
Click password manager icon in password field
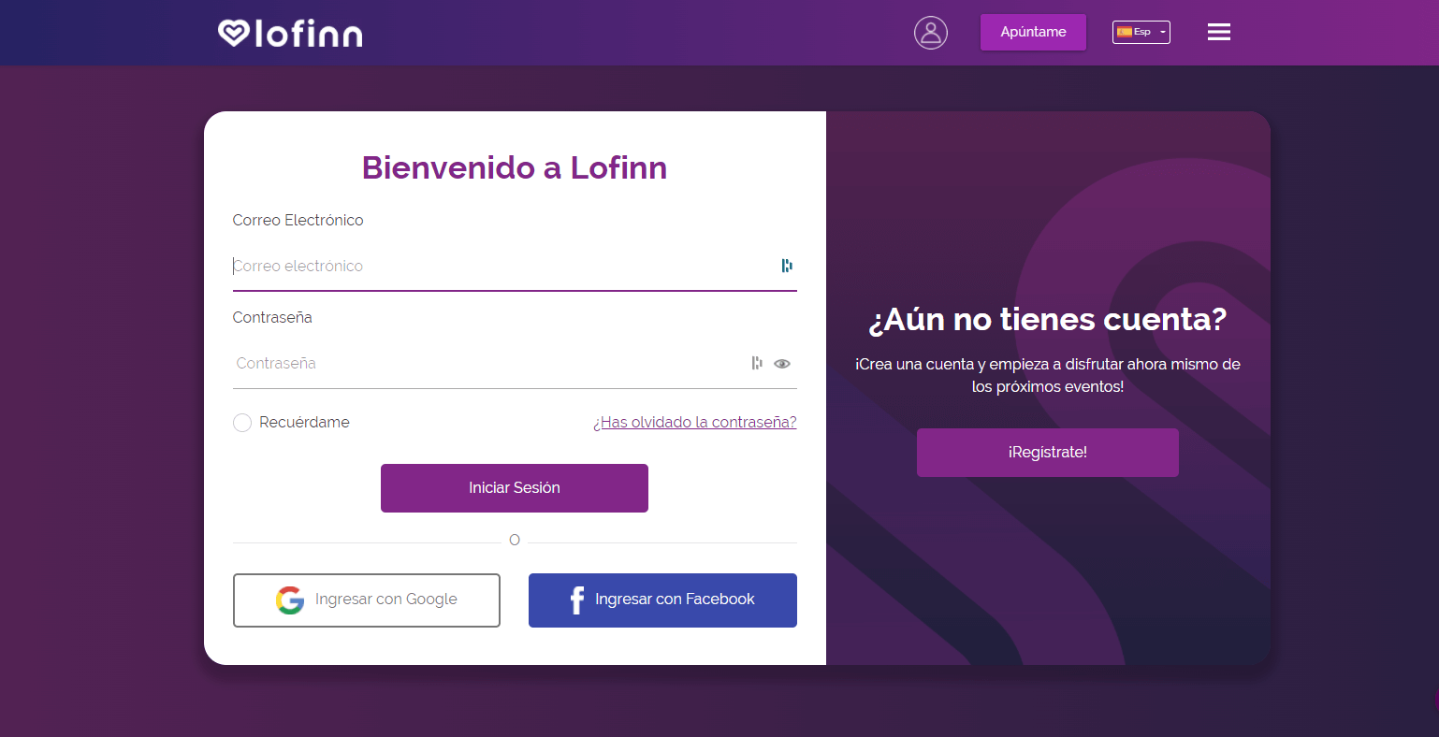pyautogui.click(x=757, y=363)
